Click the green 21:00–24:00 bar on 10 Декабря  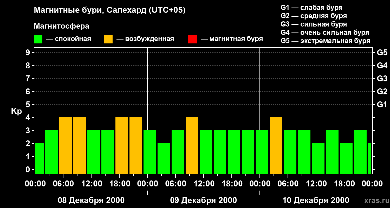tap(360, 152)
